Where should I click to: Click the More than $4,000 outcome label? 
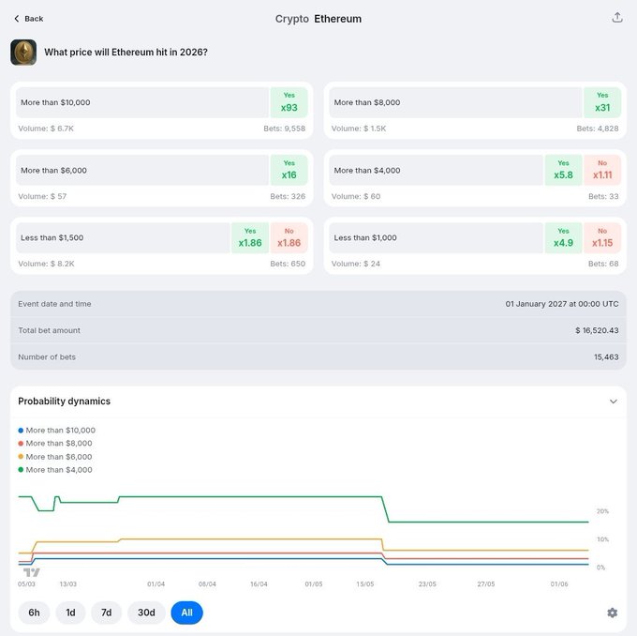[367, 171]
